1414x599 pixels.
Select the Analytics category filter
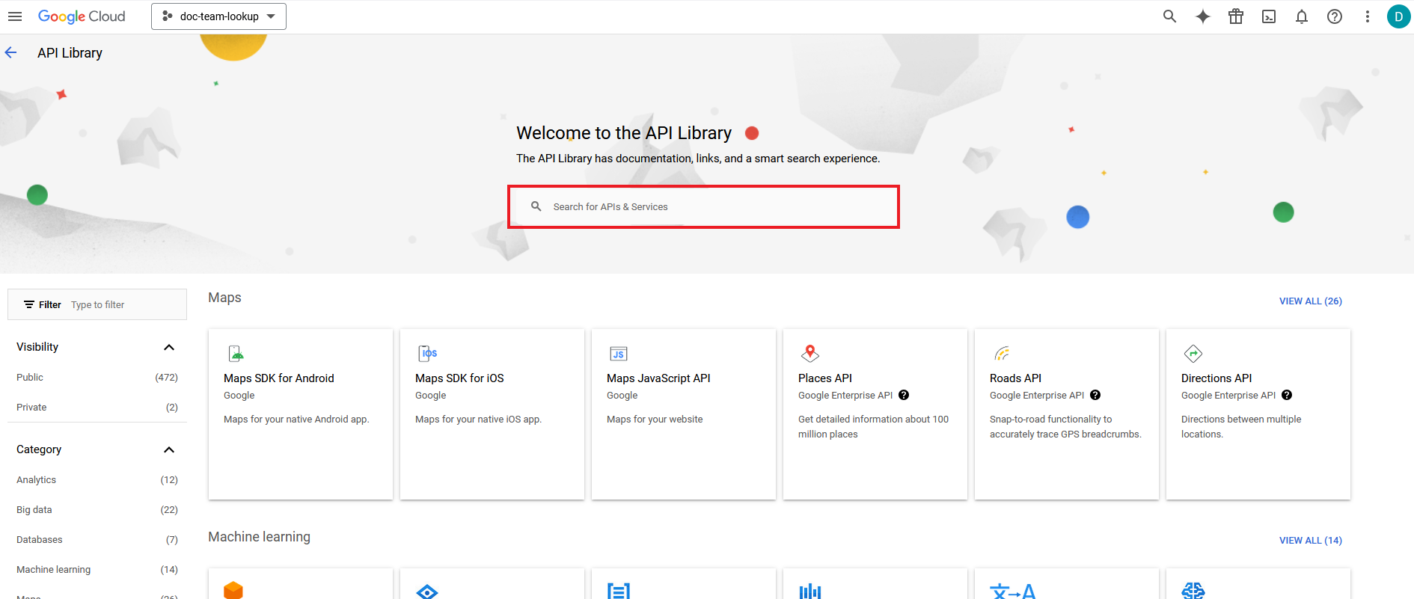tap(36, 480)
